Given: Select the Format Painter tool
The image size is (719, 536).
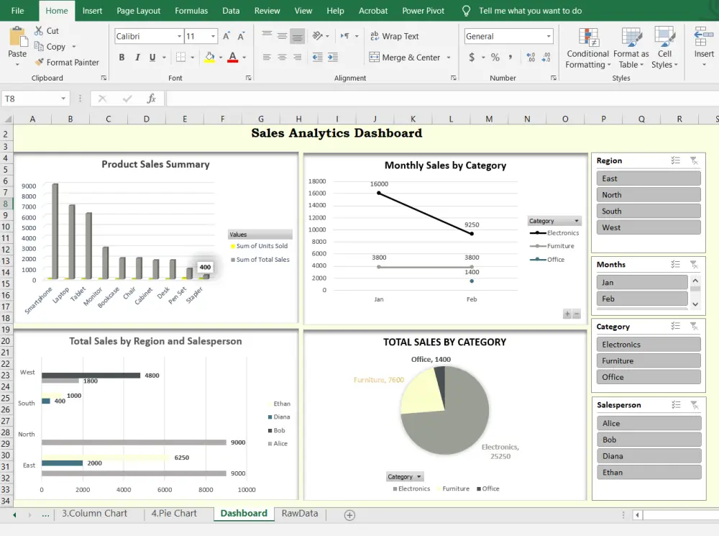Looking at the screenshot, I should pos(68,63).
